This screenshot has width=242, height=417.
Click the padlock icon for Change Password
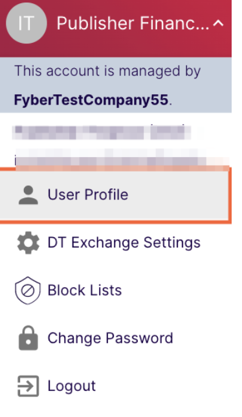tap(28, 338)
